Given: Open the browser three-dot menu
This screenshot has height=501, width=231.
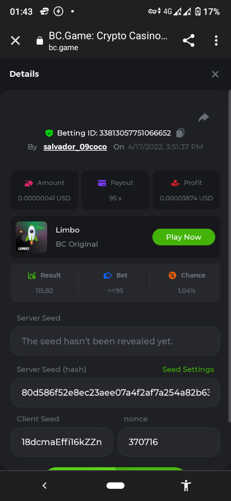Looking at the screenshot, I should [216, 40].
